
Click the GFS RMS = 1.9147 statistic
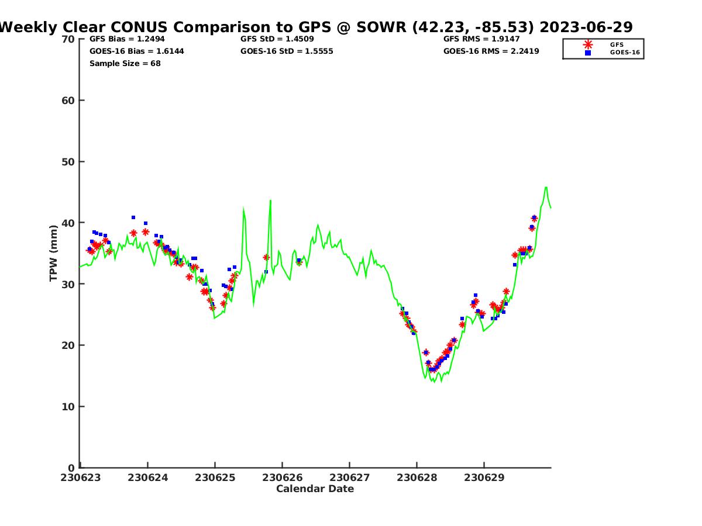(482, 39)
